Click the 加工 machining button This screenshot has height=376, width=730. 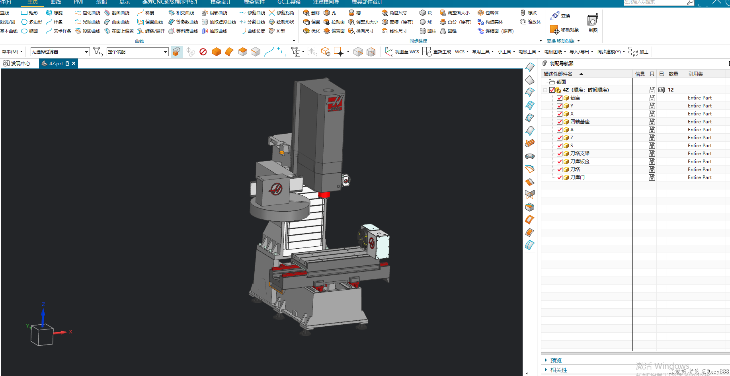coord(639,52)
